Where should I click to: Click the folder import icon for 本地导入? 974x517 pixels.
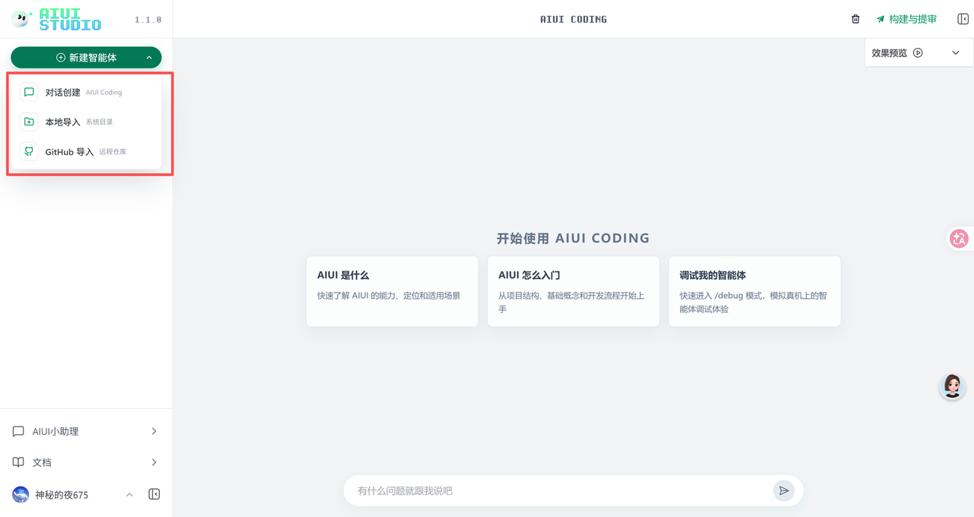tap(29, 122)
